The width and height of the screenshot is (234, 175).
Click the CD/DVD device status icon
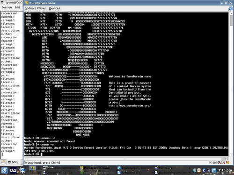tap(211, 163)
